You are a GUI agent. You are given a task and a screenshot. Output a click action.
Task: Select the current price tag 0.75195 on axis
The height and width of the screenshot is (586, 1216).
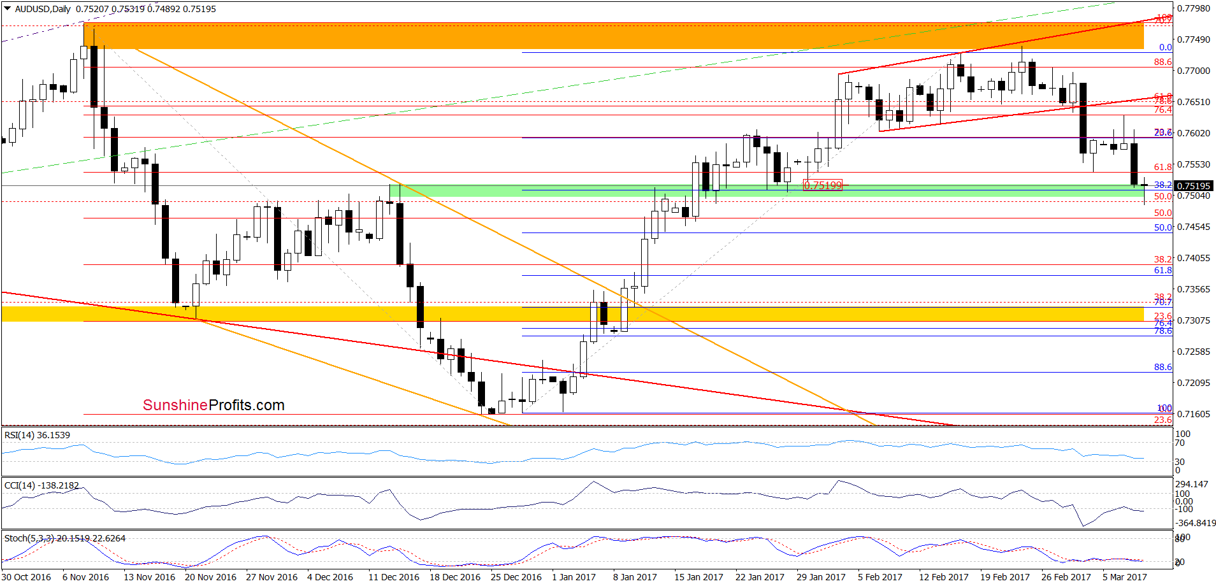coord(1193,186)
